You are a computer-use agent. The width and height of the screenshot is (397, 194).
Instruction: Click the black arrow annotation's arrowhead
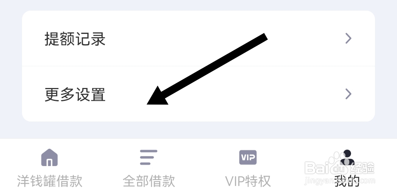pos(157,96)
